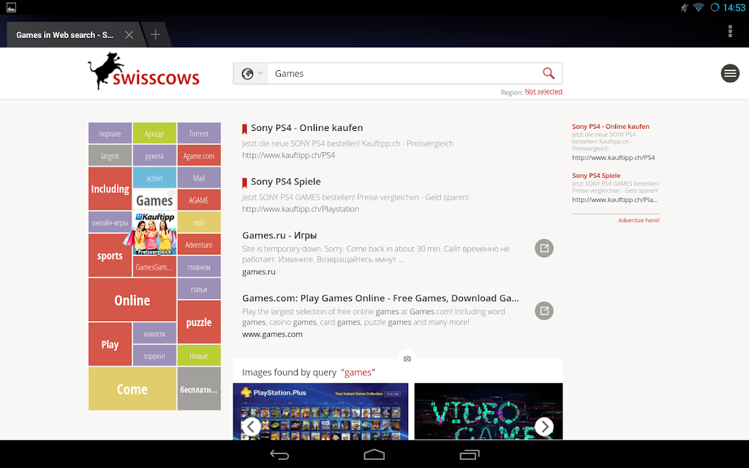Select the sports tag tile
The image size is (749, 468).
110,255
